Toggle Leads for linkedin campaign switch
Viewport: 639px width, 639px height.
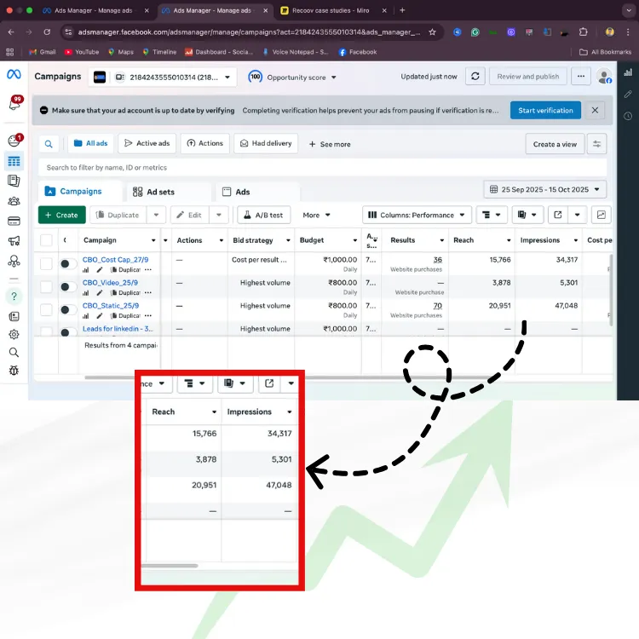(x=68, y=331)
